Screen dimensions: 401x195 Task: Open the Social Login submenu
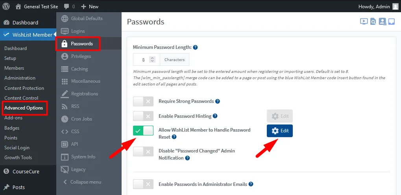[x=17, y=148]
